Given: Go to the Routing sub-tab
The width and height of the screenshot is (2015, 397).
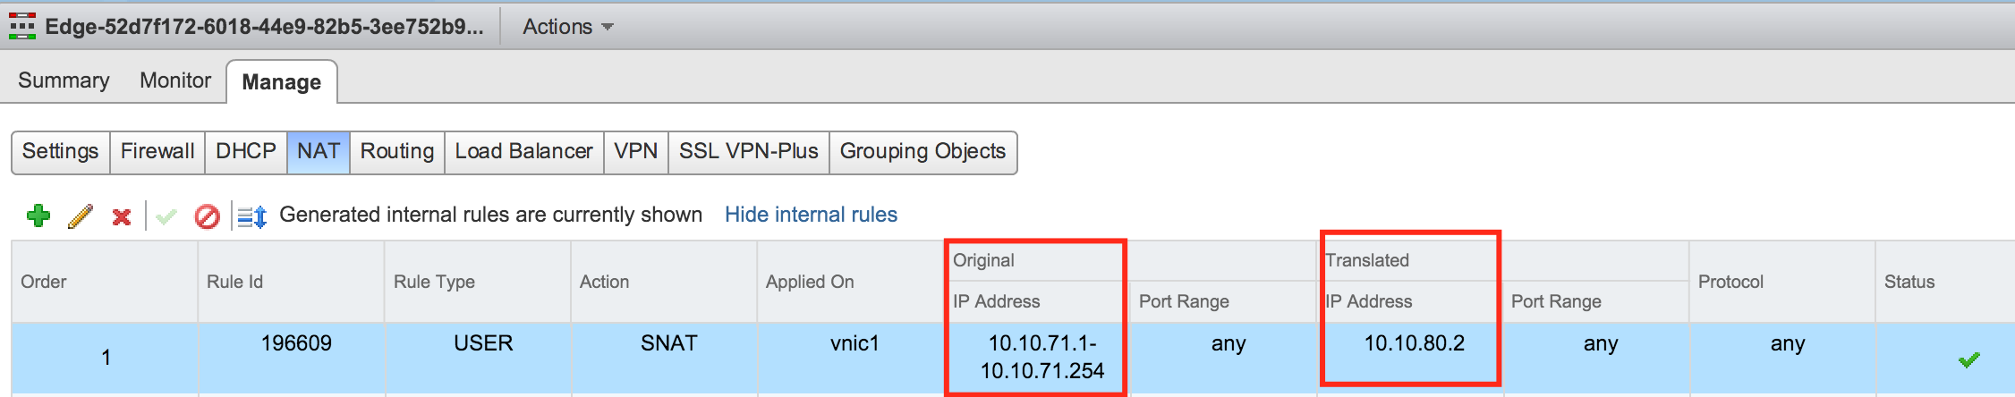Looking at the screenshot, I should tap(396, 151).
